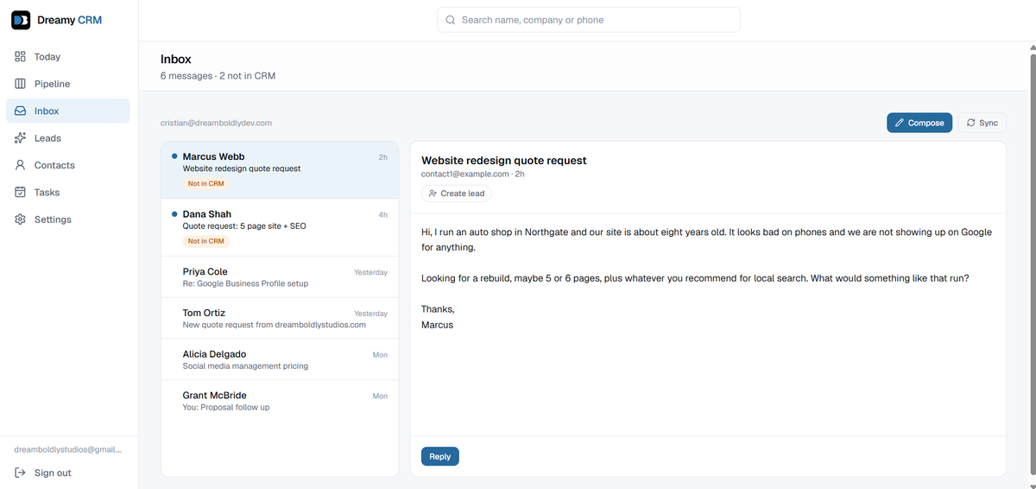Viewport: 1036px width, 489px height.
Task: Click the Reply button
Action: [440, 456]
